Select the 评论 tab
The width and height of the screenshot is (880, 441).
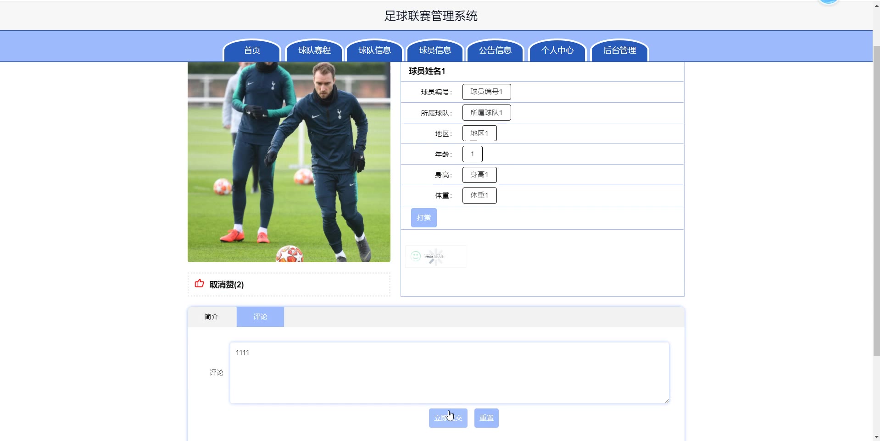[x=260, y=317]
